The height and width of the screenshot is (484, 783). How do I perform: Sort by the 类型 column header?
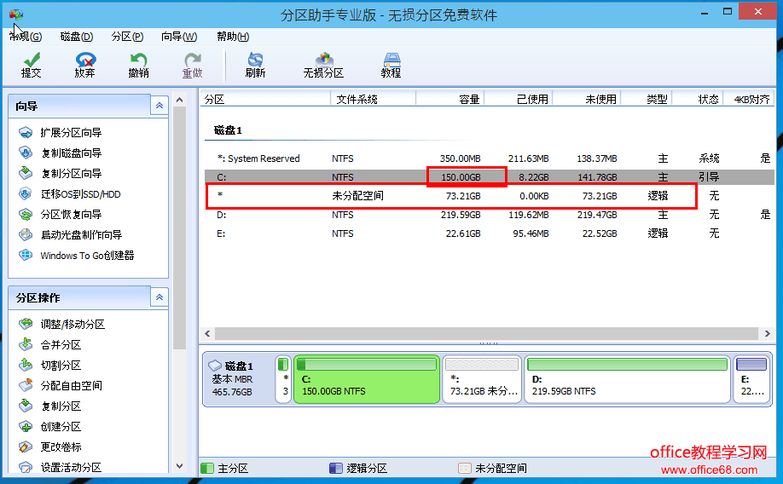(x=647, y=100)
